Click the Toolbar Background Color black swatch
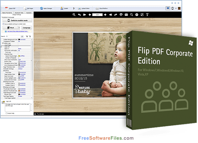Image resolution: width=198 pixels, height=143 pixels. tap(19, 39)
